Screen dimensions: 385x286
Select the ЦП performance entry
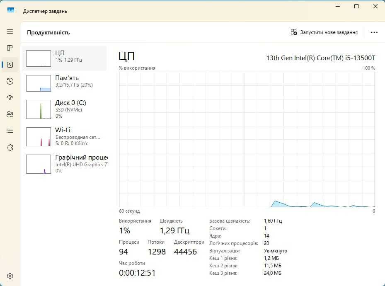(65, 58)
